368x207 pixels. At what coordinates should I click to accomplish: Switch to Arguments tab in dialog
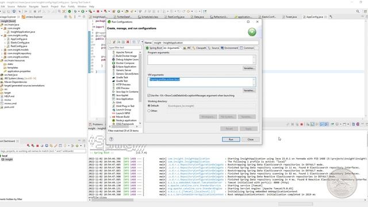(x=171, y=48)
